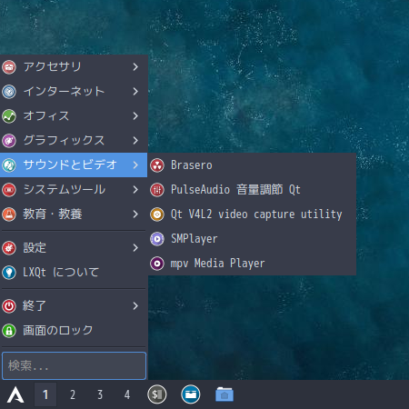Open PulseAudio 音量調節 Qt
Image resolution: width=409 pixels, height=409 pixels.
pos(252,190)
